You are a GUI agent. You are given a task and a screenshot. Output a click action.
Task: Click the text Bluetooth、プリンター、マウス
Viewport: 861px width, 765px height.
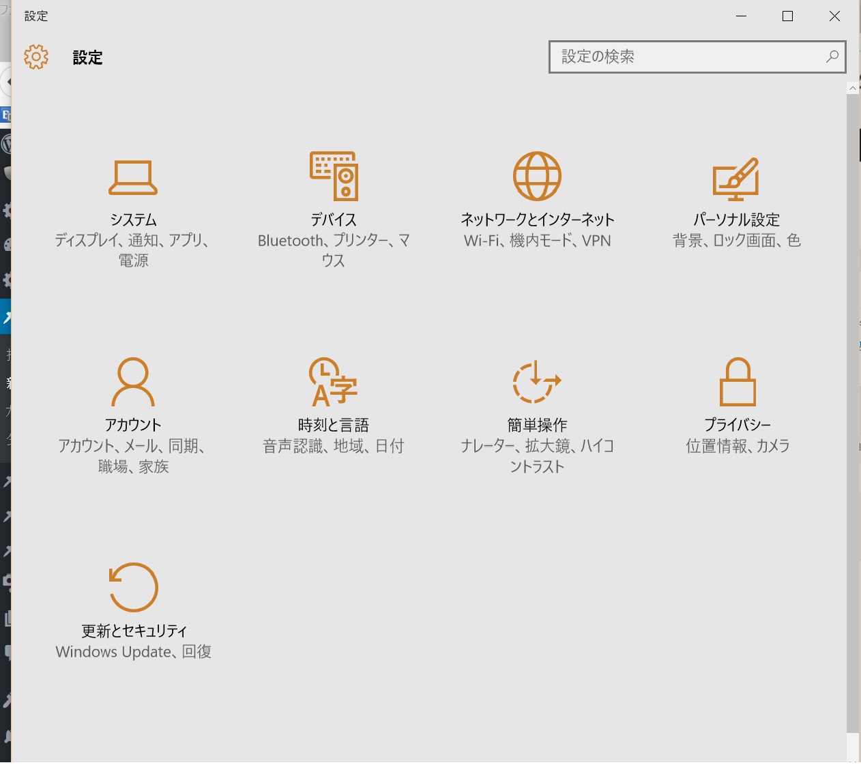click(334, 250)
